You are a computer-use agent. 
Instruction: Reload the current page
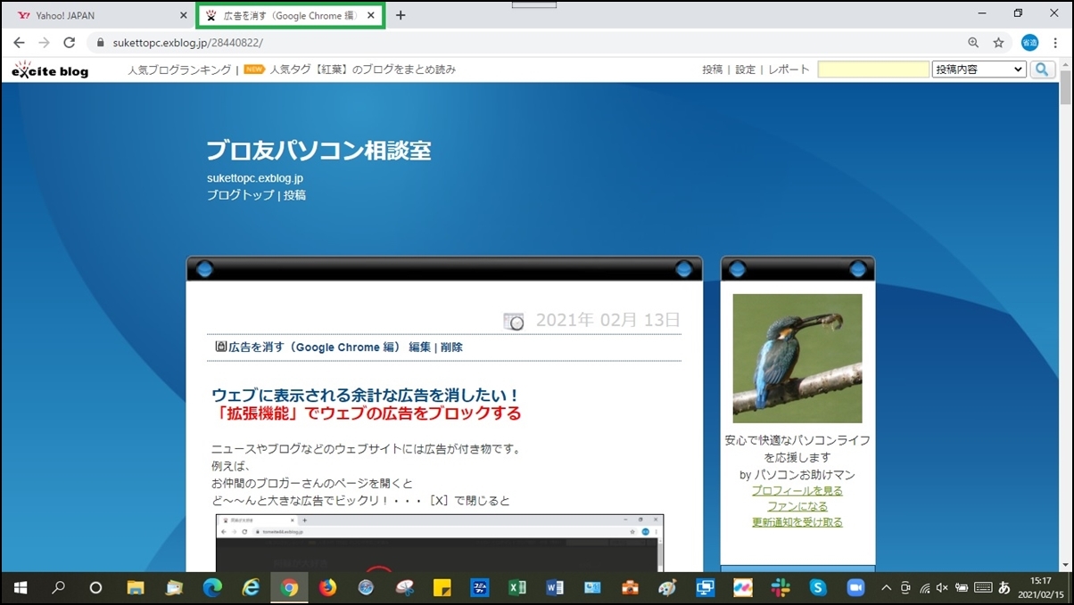coord(69,43)
